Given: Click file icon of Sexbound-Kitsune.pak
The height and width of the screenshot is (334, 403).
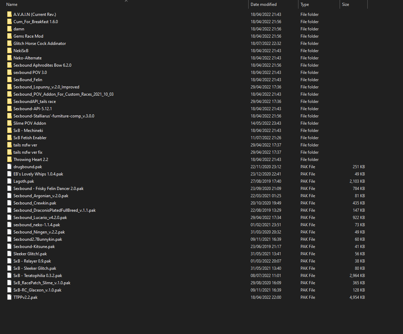Looking at the screenshot, I should (x=9, y=247).
